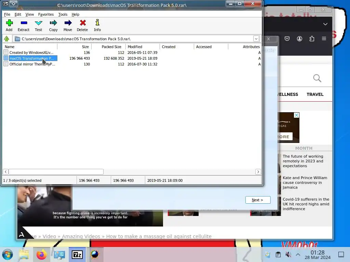Click the Attributes column header
The image size is (350, 262).
click(245, 47)
